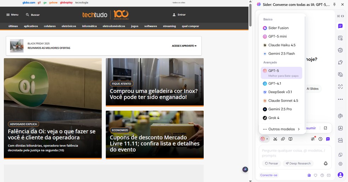Select Sider Fusion model
Viewport: 348px width, 182px height.
pos(282,28)
